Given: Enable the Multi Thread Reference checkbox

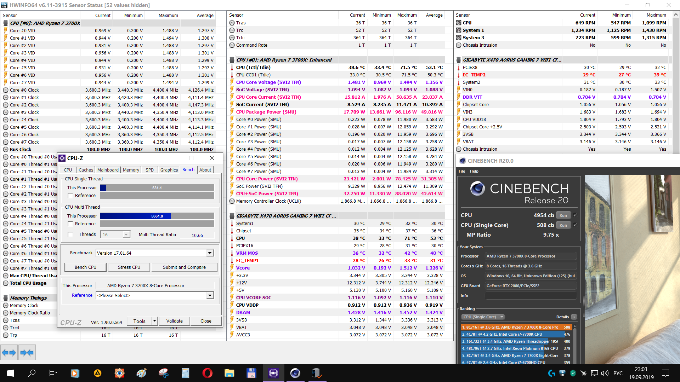Looking at the screenshot, I should (70, 224).
